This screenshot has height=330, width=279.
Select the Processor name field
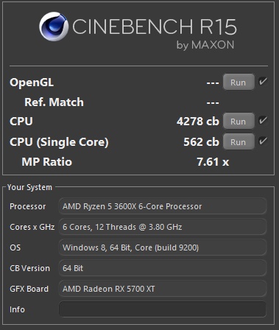click(163, 206)
